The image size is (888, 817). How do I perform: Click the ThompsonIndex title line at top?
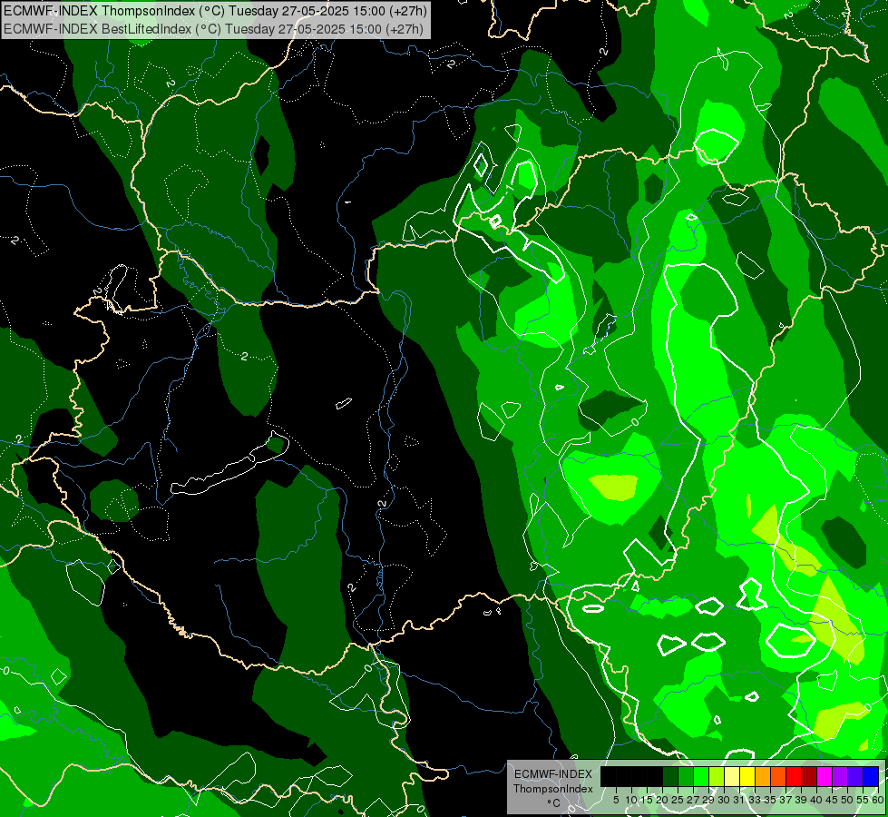(x=215, y=11)
